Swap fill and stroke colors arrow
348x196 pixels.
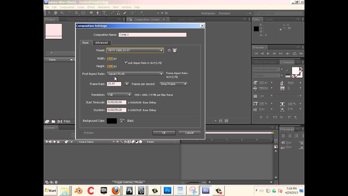[301, 69]
